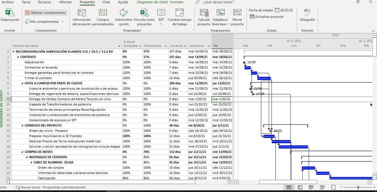377x192 pixels.
Task: Switch to Gantt chart view icon in status bar
Action: point(289,187)
